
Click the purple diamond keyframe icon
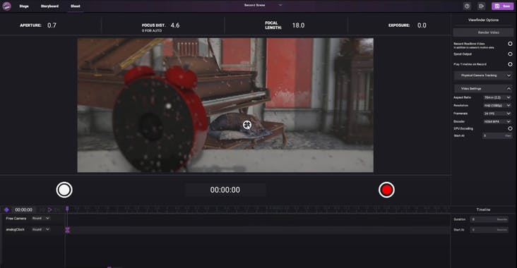[x=6, y=209]
